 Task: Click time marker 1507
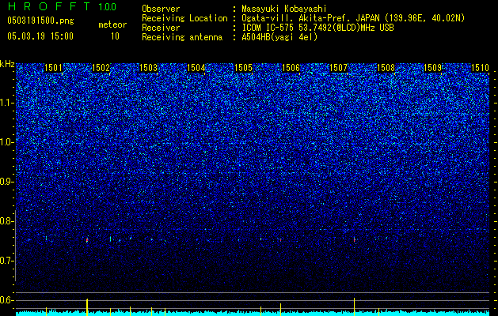339,68
